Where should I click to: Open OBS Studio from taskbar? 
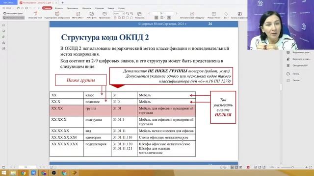click(x=53, y=173)
